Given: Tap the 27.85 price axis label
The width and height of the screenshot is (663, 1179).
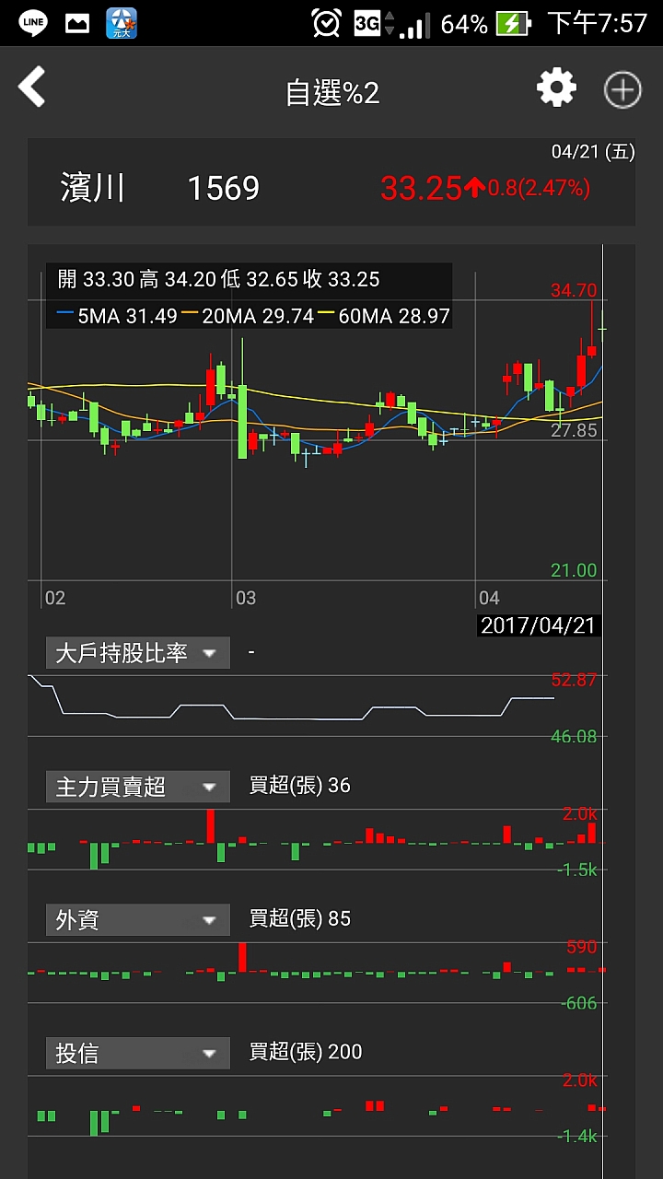Looking at the screenshot, I should point(574,431).
